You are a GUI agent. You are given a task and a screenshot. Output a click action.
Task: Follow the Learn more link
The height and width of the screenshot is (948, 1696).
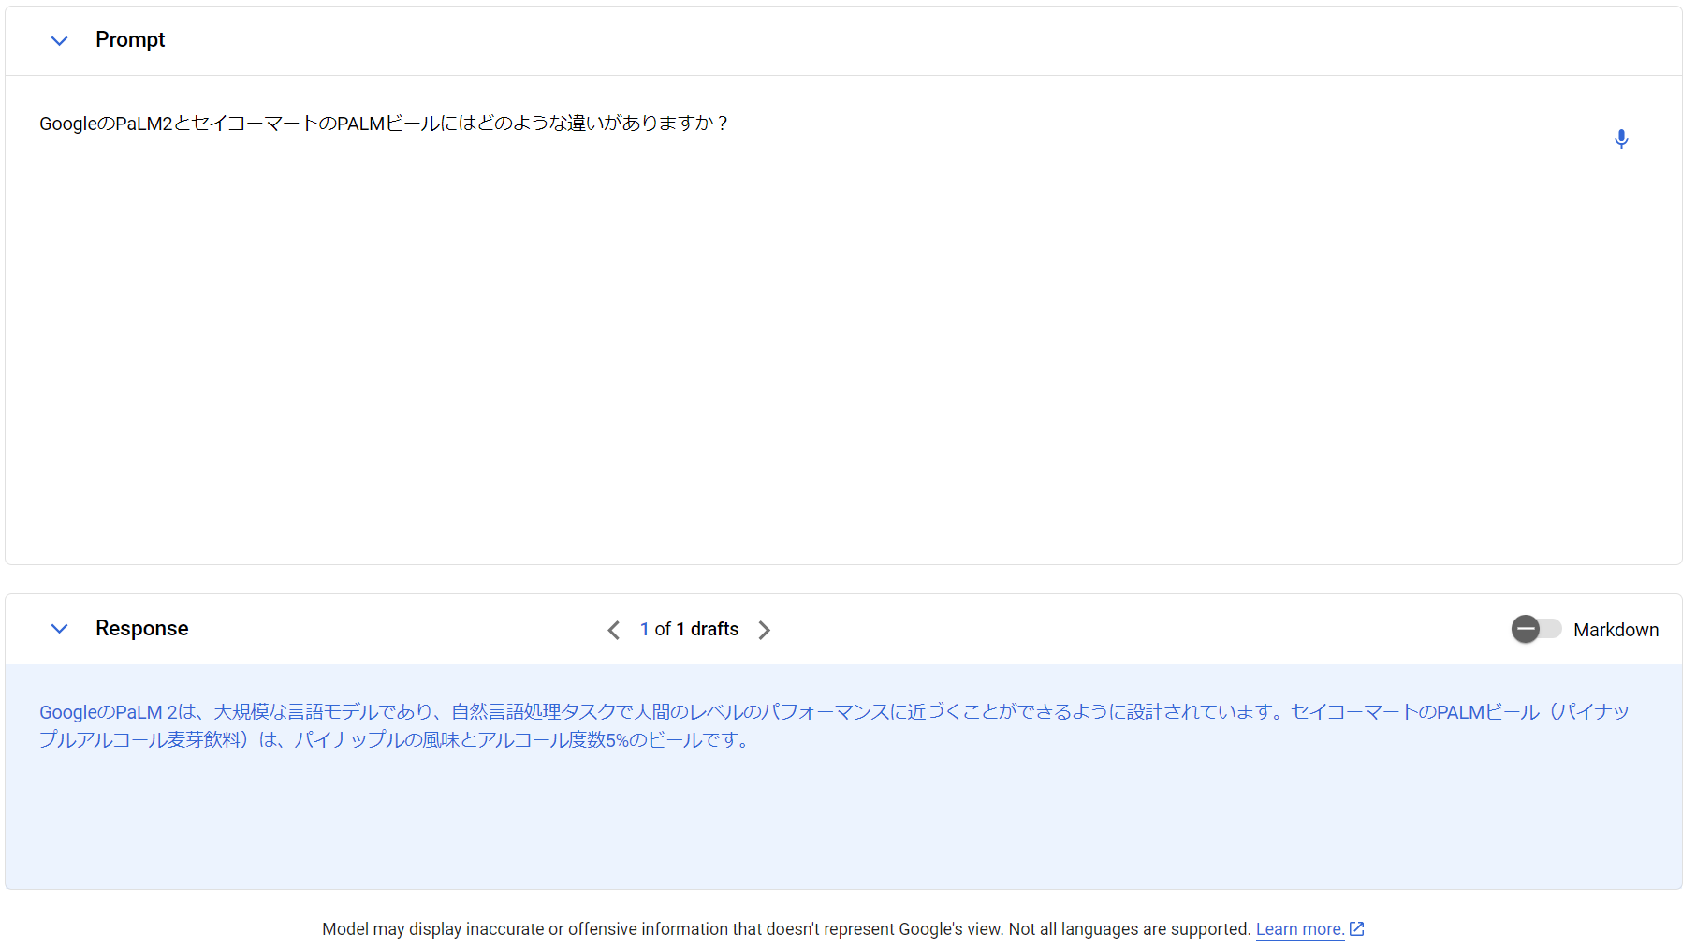pos(1299,929)
